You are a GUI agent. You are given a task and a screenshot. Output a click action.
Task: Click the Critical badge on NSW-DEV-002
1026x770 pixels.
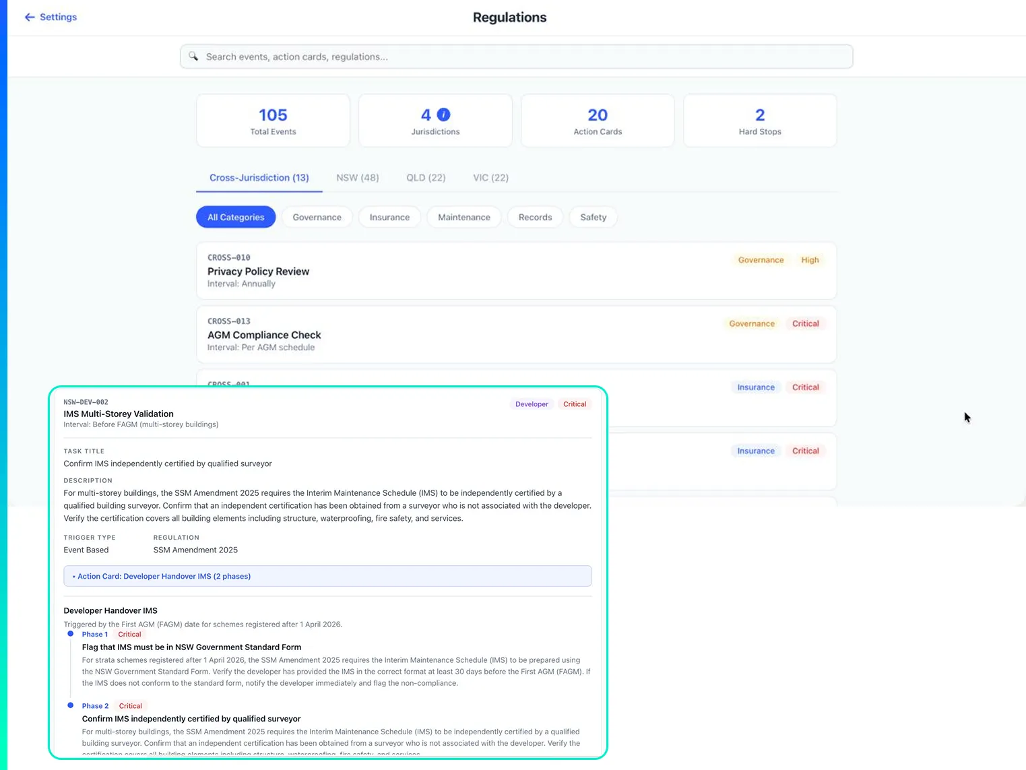point(575,404)
